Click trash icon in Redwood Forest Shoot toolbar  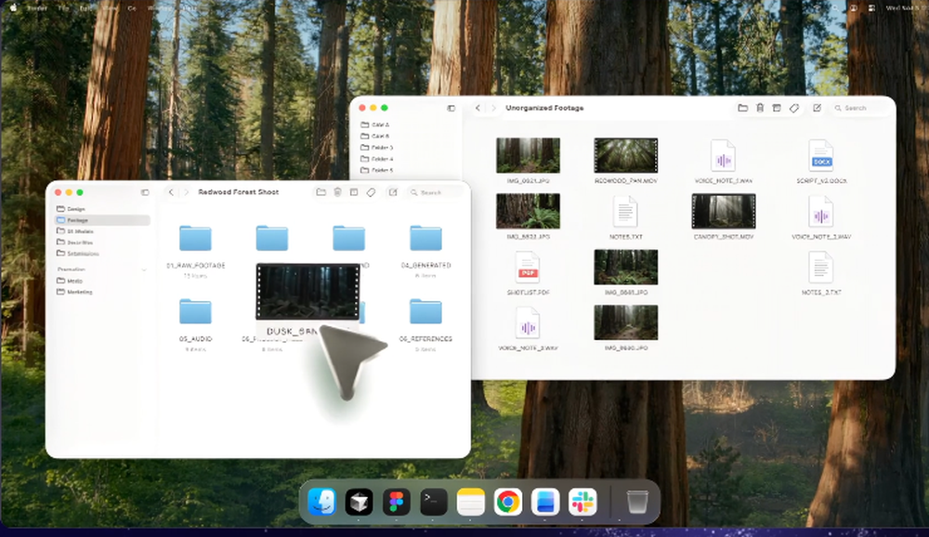tap(337, 192)
